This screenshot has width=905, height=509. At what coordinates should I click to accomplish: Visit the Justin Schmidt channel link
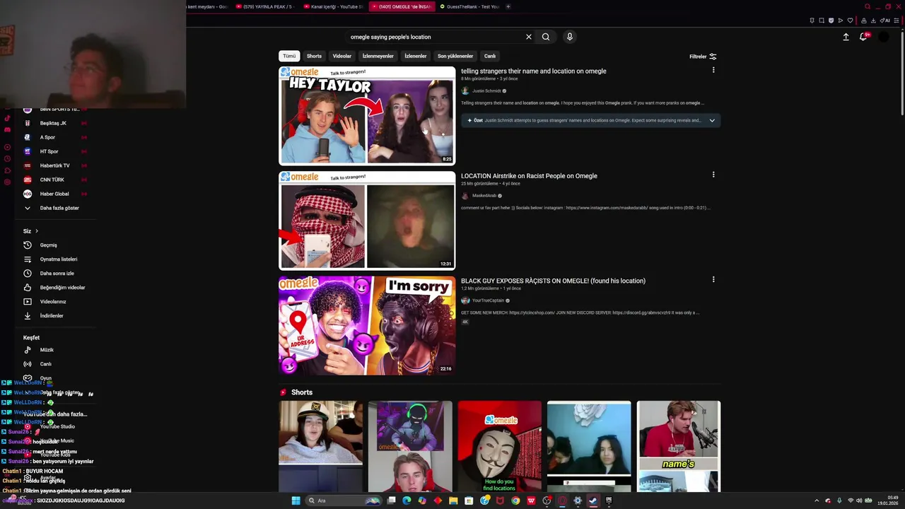486,90
